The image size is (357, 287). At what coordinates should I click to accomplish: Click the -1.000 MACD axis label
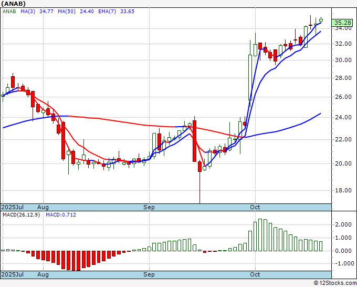(343, 264)
